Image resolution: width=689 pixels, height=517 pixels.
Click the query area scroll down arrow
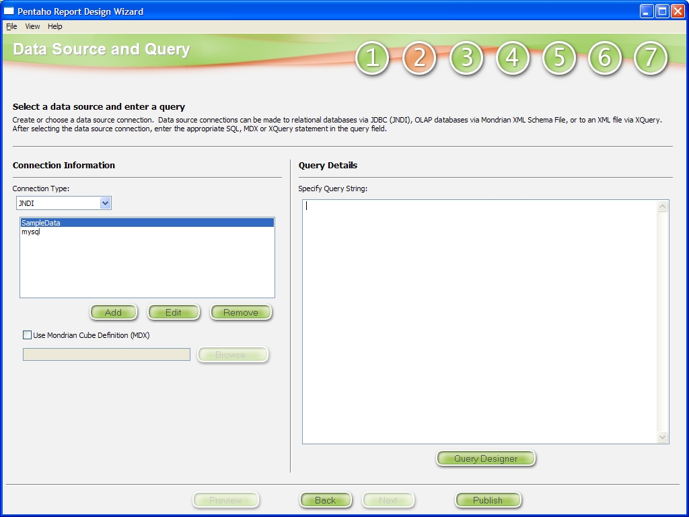tap(663, 437)
